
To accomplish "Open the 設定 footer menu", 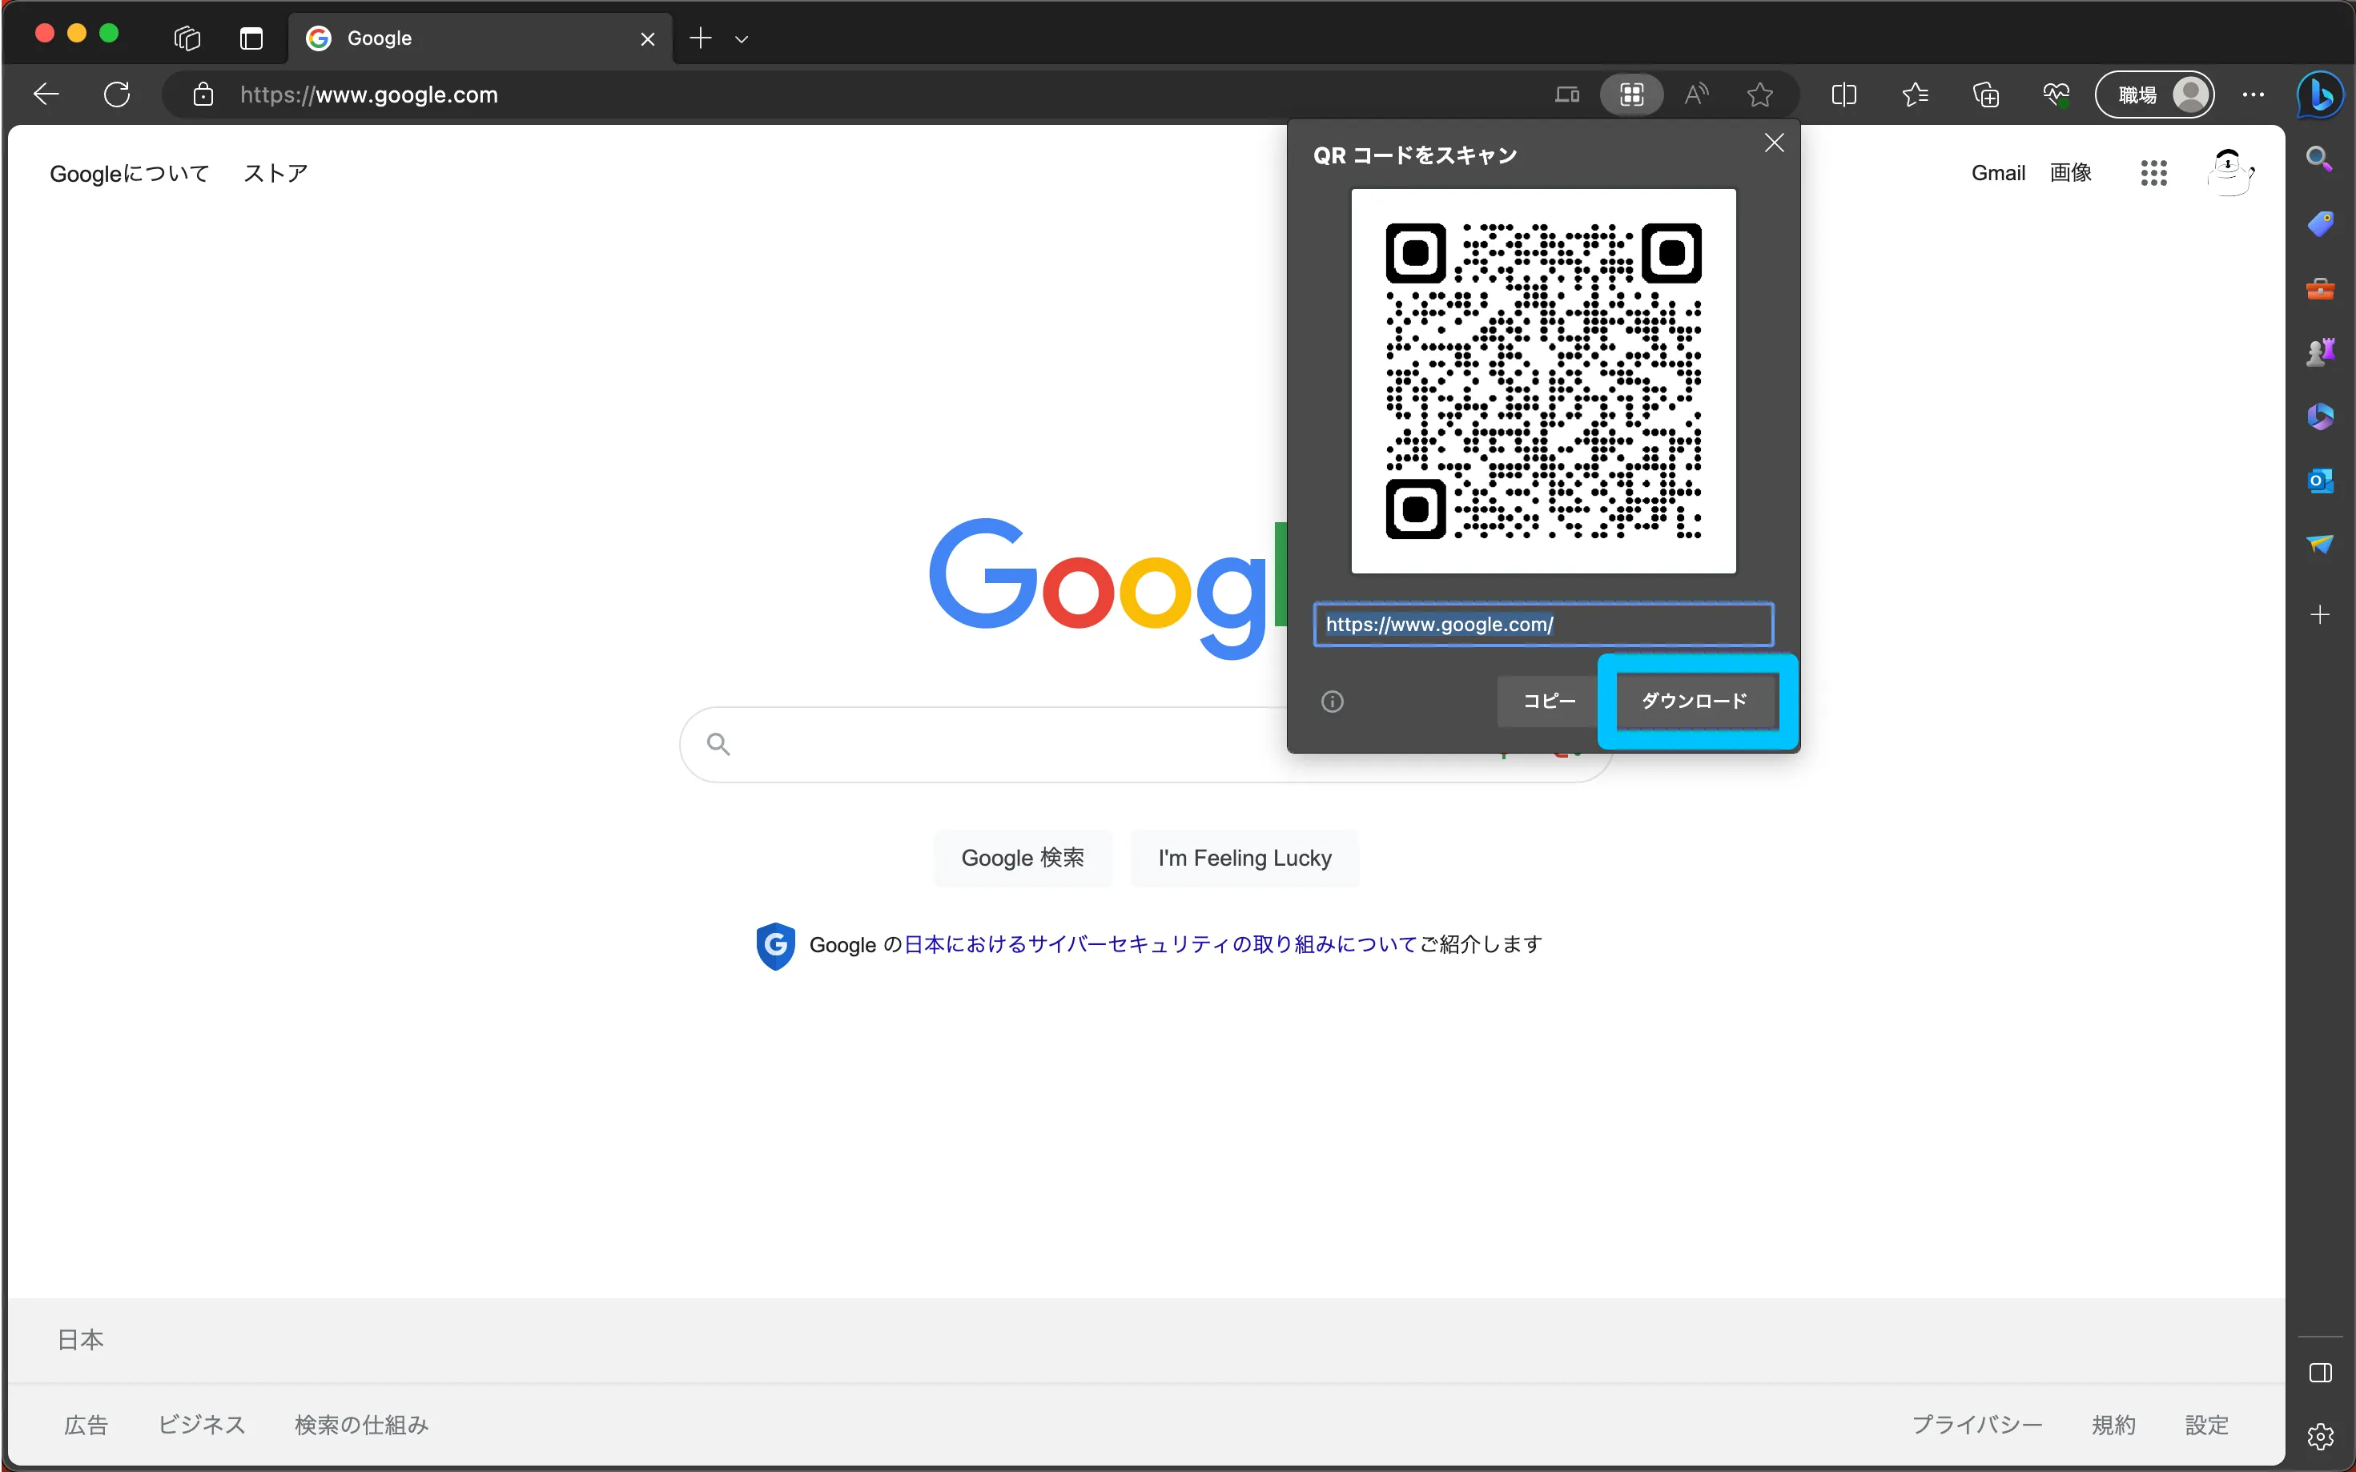I will click(2206, 1426).
